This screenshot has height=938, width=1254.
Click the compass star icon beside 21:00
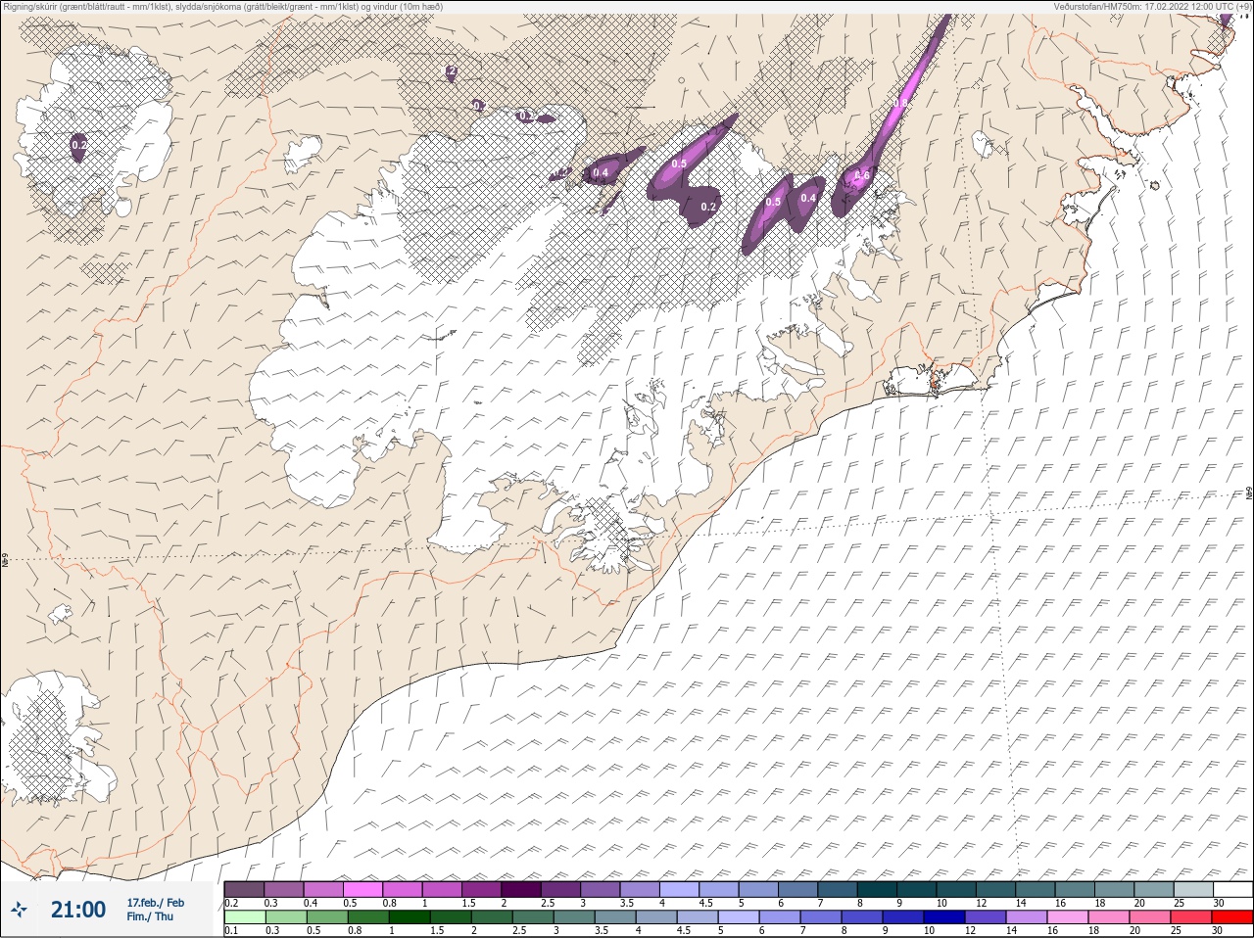pyautogui.click(x=19, y=910)
